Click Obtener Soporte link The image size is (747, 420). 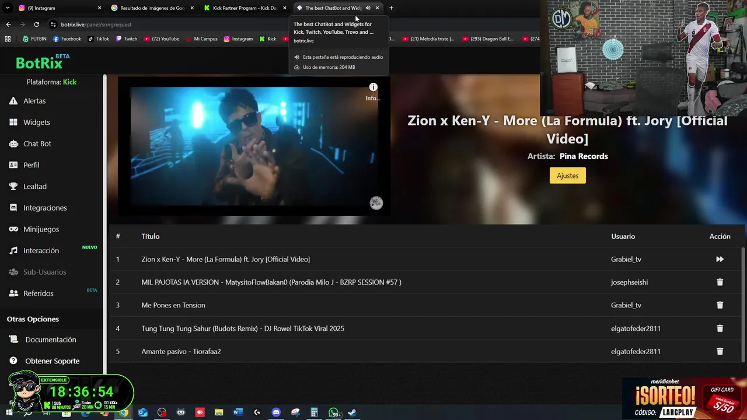coord(44,361)
